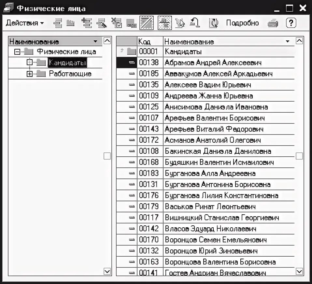Click the Refresh list toolbar icon
Image resolution: width=312 pixels, height=284 pixels.
coord(214,23)
